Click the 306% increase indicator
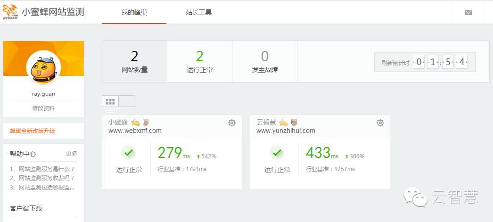 tap(354, 156)
